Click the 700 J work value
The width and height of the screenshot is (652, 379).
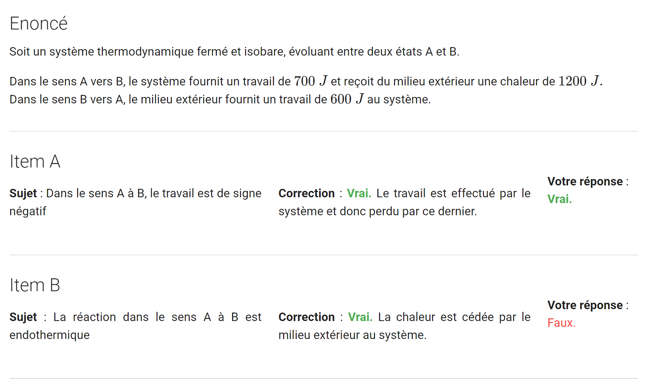311,81
